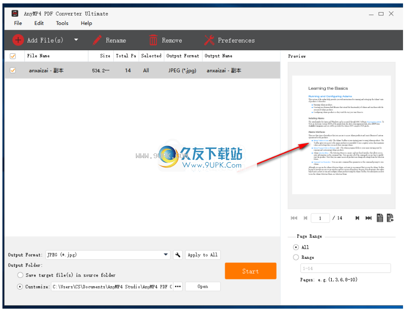Click the page number input field
The image size is (404, 314).
(x=320, y=218)
